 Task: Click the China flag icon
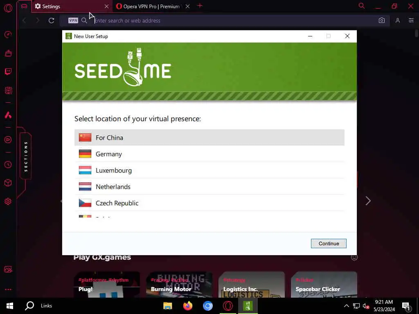pos(85,137)
